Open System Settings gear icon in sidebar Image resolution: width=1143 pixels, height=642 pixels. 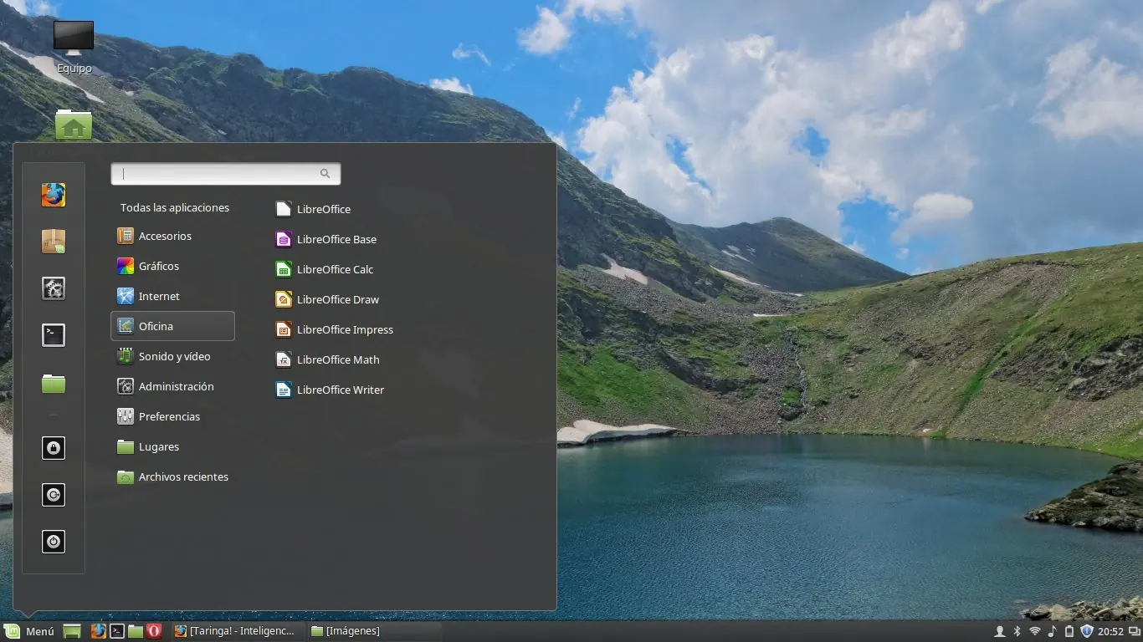coord(53,288)
